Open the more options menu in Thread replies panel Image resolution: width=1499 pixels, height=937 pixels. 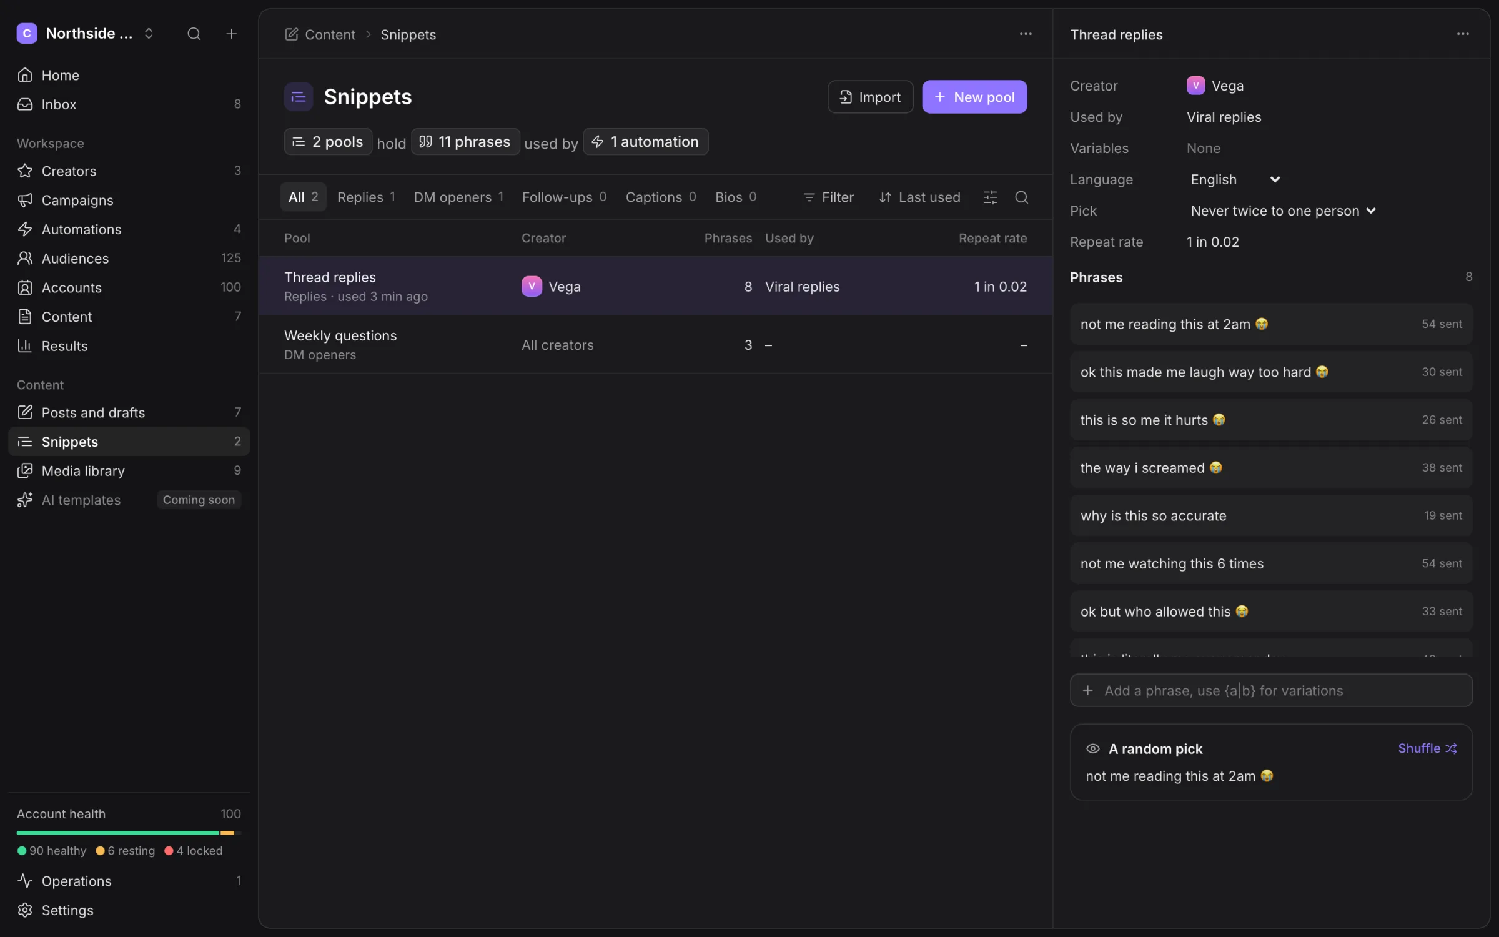pyautogui.click(x=1463, y=34)
